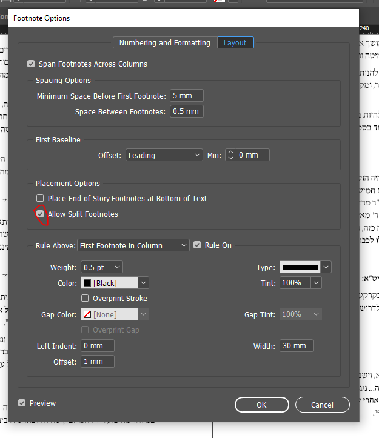Open Rule Above dropdown
379x438 pixels.
[133, 245]
